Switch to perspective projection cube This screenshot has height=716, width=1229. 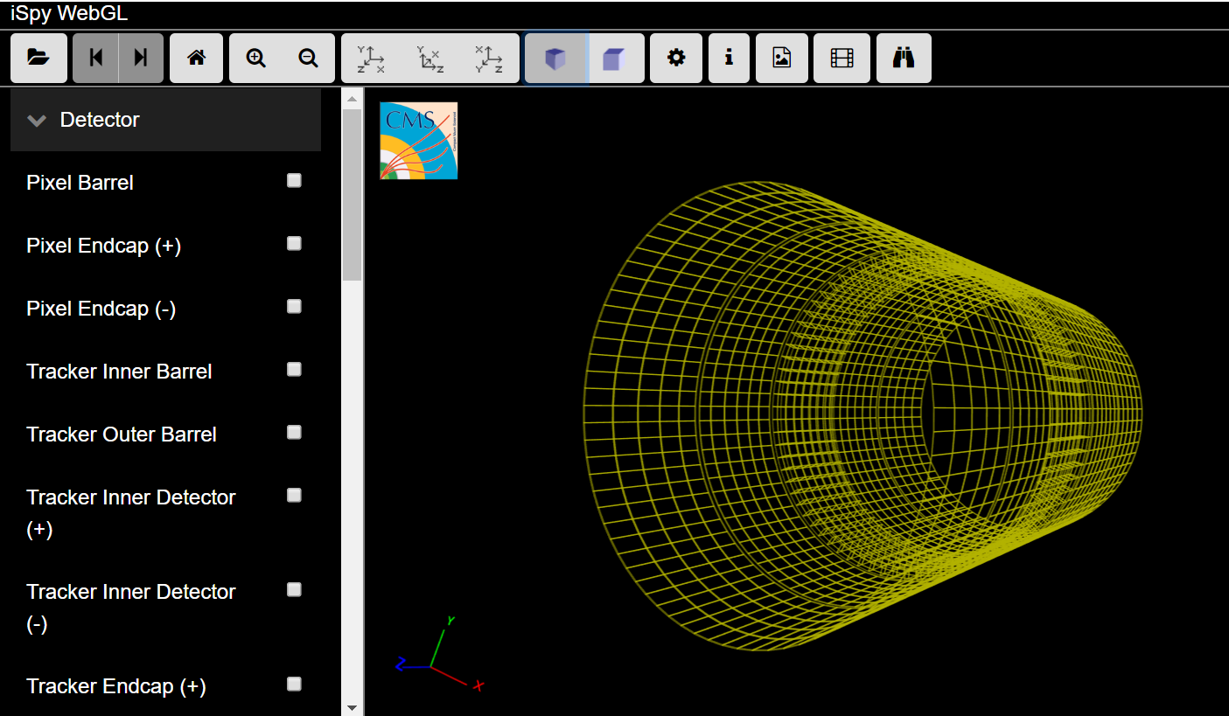[x=555, y=59]
